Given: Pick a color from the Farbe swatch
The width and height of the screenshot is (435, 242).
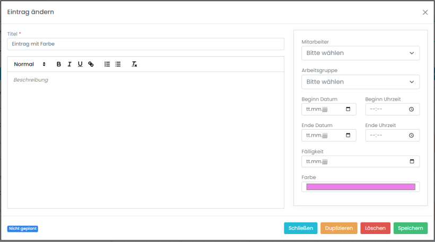Looking at the screenshot, I should pos(360,187).
